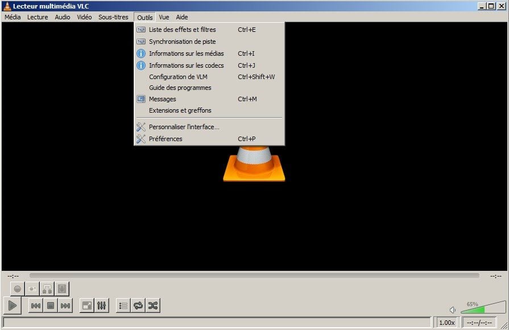The width and height of the screenshot is (509, 330).
Task: Toggle random shuffle playback
Action: point(153,306)
